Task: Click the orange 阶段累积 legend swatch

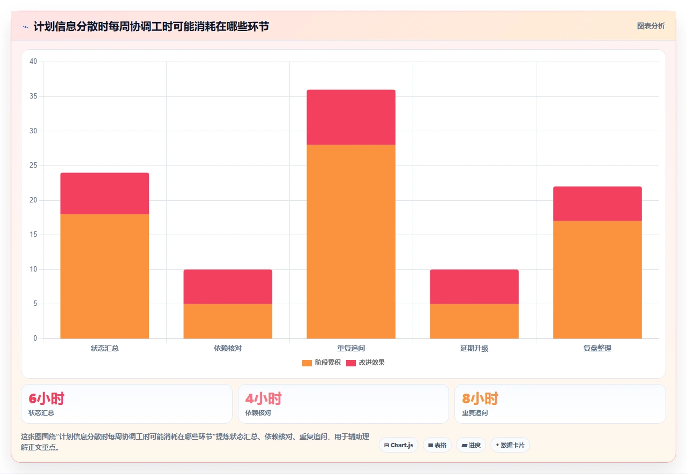Action: [307, 363]
